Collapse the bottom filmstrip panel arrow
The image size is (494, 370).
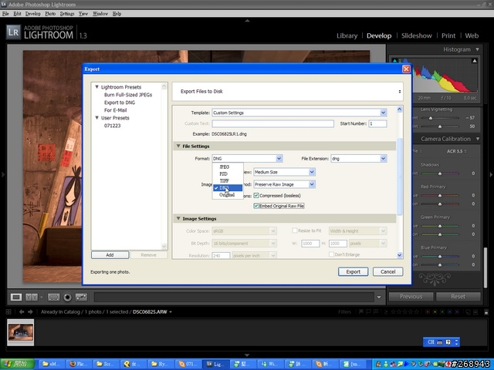(x=247, y=355)
